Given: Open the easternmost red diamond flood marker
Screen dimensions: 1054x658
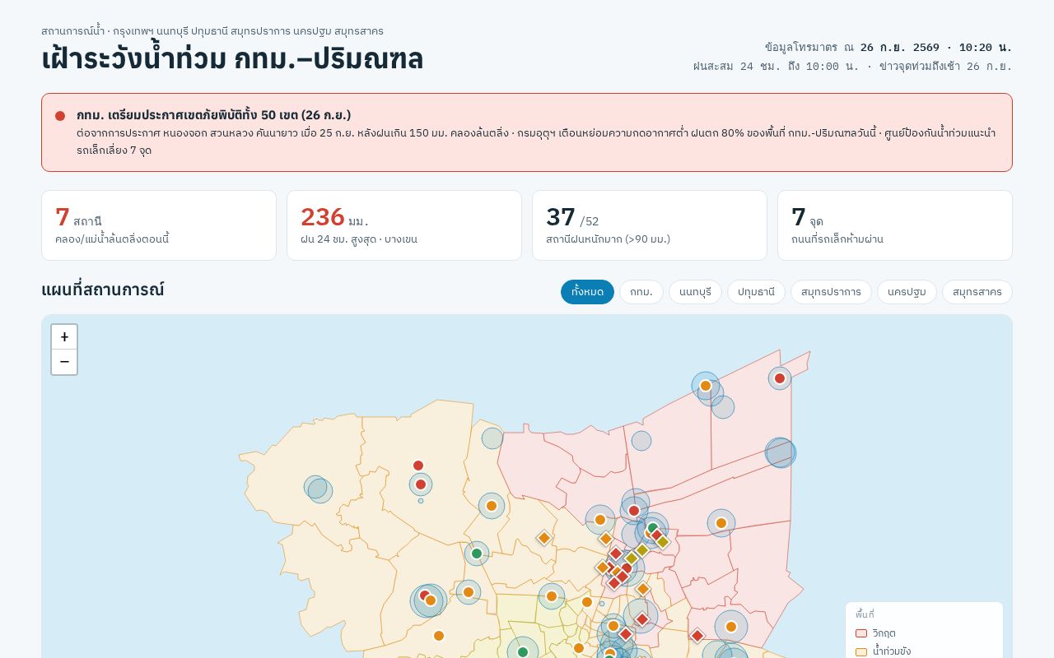Looking at the screenshot, I should [x=697, y=636].
